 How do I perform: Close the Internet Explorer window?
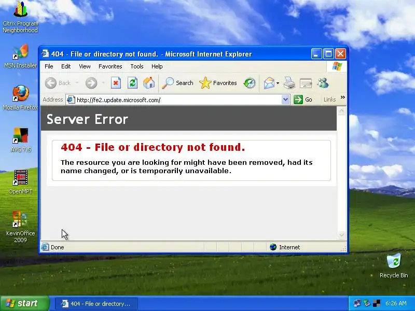pyautogui.click(x=340, y=54)
